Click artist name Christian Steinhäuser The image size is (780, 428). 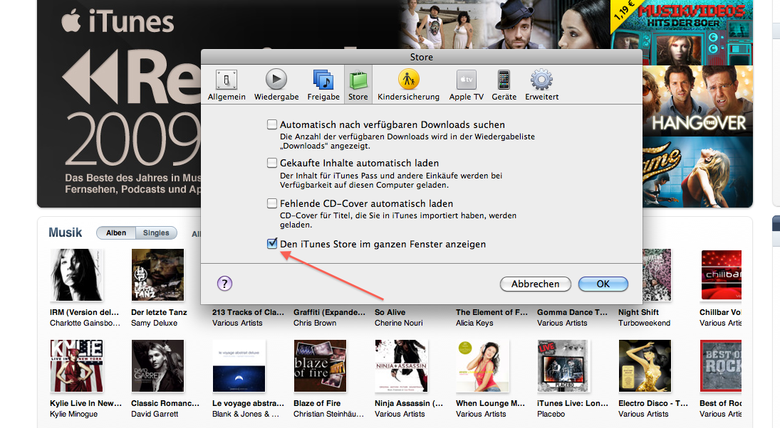[x=329, y=414]
